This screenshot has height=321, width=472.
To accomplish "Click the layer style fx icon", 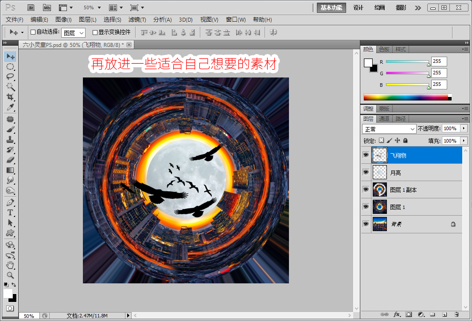I will coord(397,314).
